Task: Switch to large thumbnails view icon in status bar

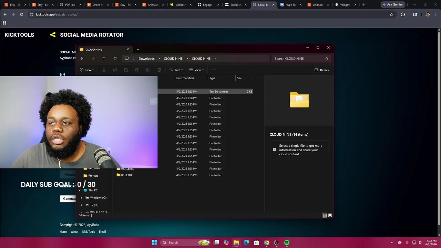Action: click(x=330, y=215)
